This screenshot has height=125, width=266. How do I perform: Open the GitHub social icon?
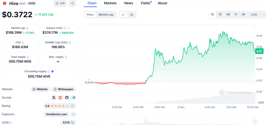[x=67, y=97]
